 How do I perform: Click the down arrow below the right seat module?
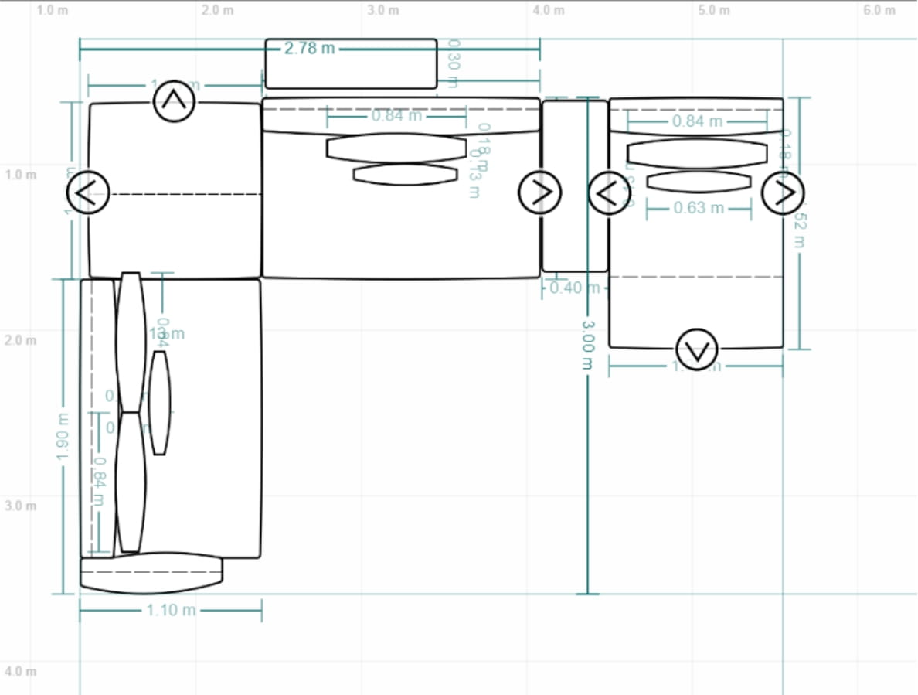(697, 349)
